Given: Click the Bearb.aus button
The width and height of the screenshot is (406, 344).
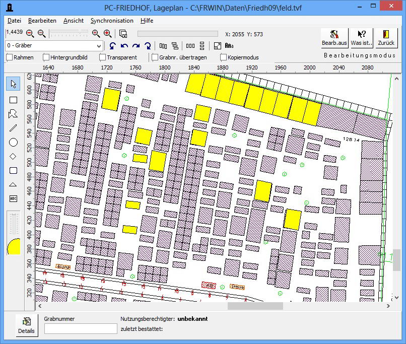Looking at the screenshot, I should coord(334,38).
